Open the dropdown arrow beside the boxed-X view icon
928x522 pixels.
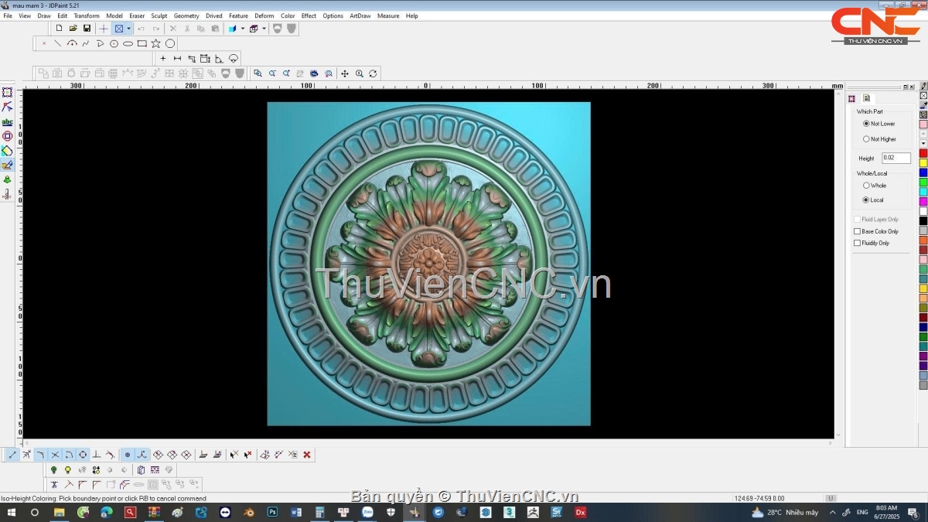(x=128, y=29)
